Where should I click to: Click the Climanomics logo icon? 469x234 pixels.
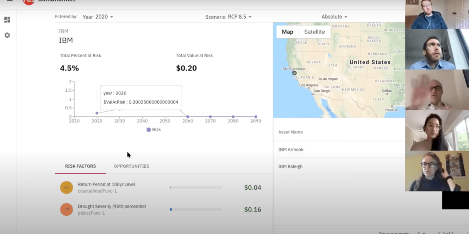click(28, 1)
